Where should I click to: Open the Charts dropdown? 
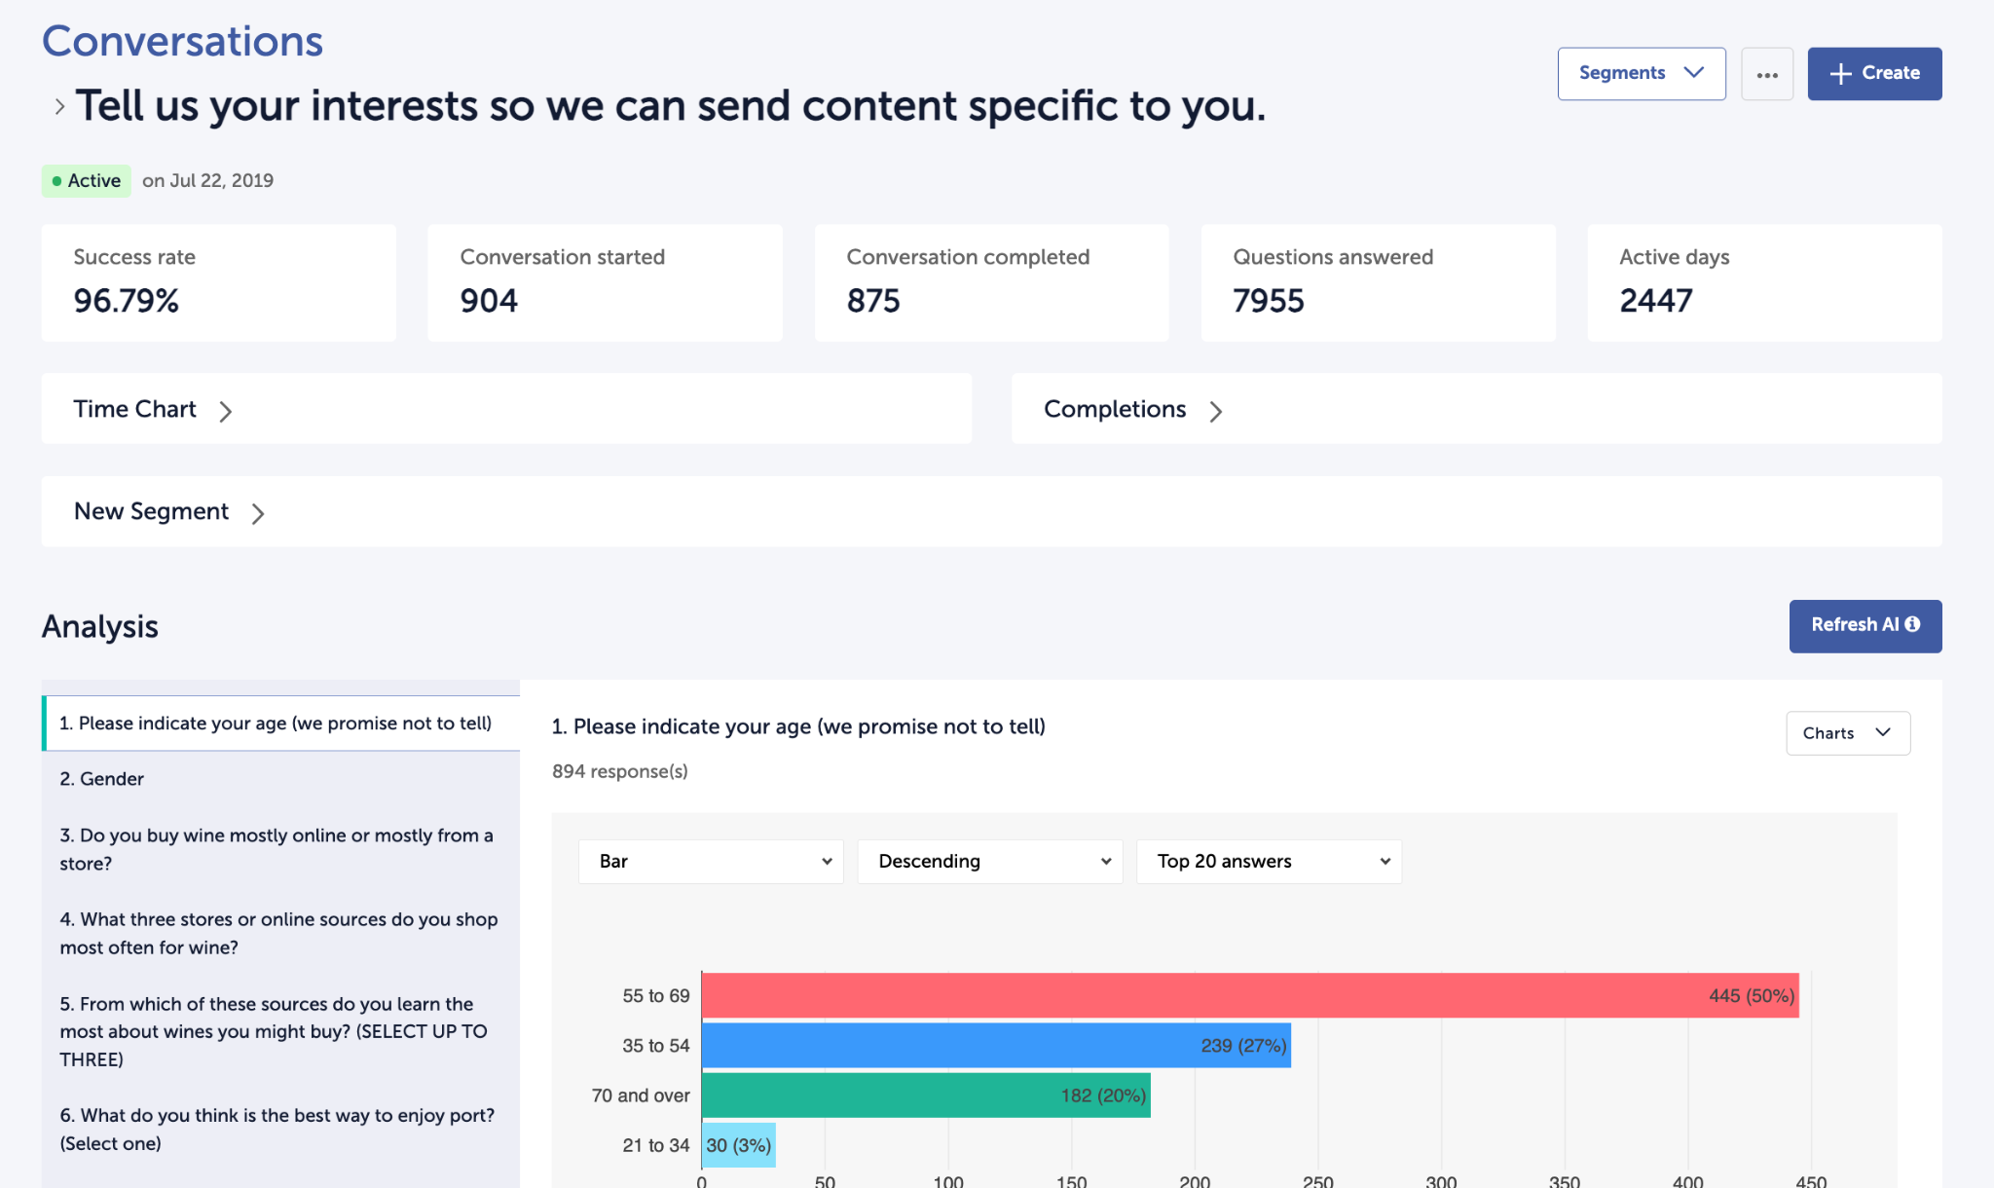(1847, 733)
